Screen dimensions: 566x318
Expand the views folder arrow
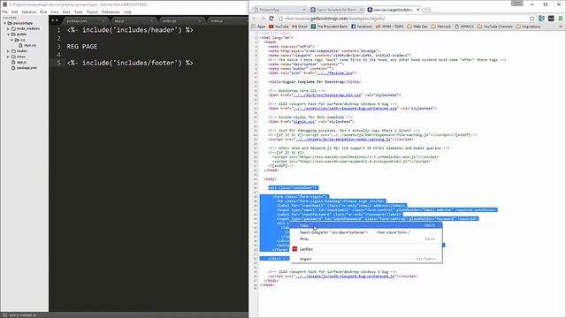click(x=8, y=57)
